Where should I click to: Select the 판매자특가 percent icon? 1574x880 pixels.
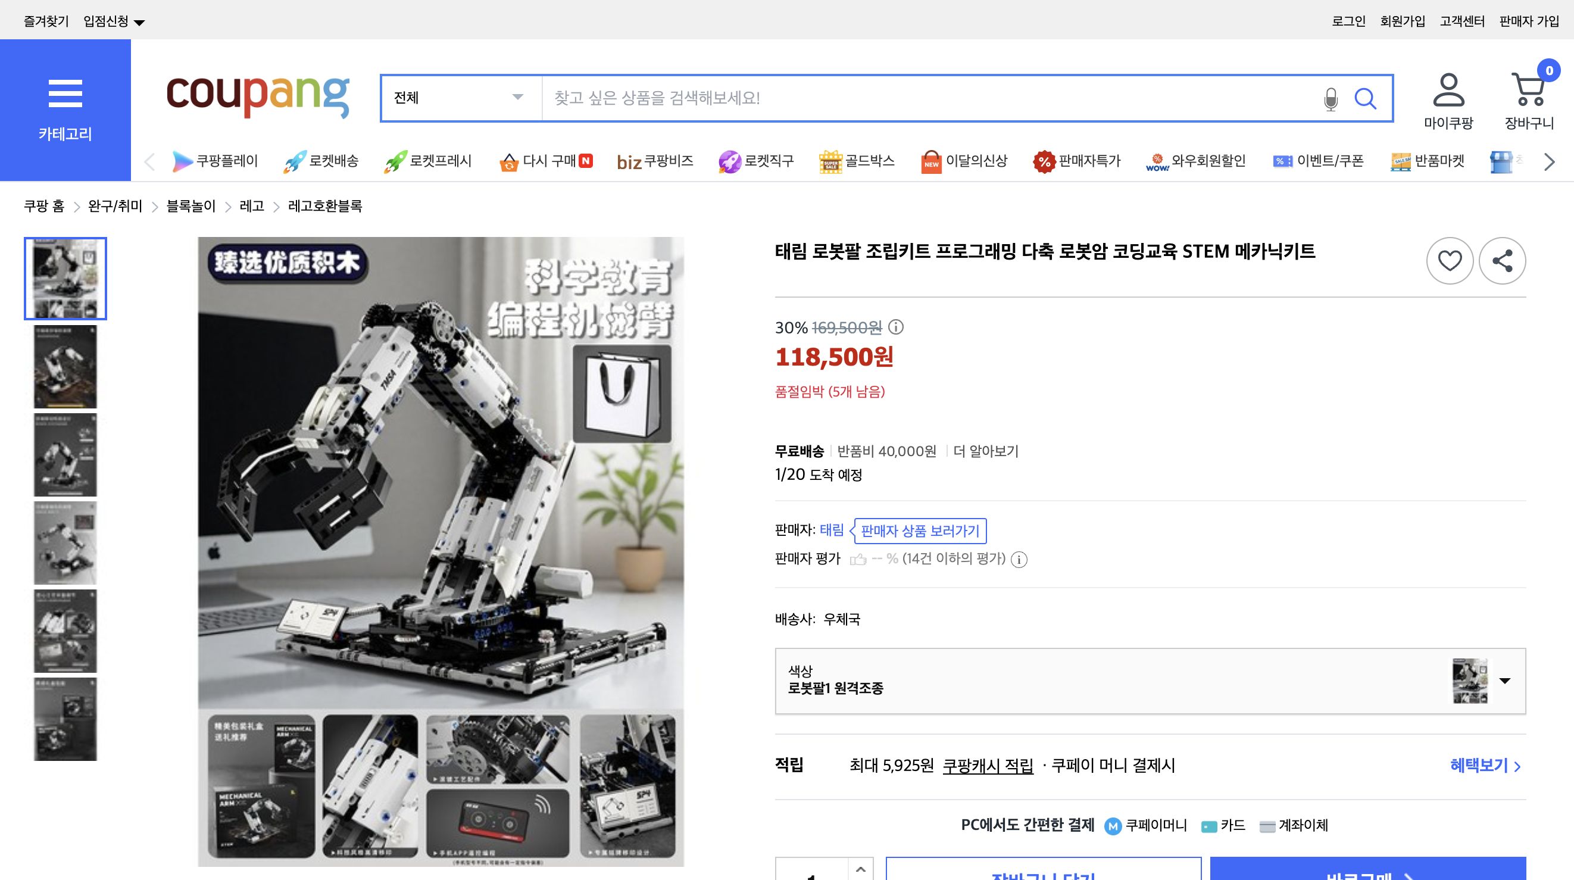click(1044, 160)
